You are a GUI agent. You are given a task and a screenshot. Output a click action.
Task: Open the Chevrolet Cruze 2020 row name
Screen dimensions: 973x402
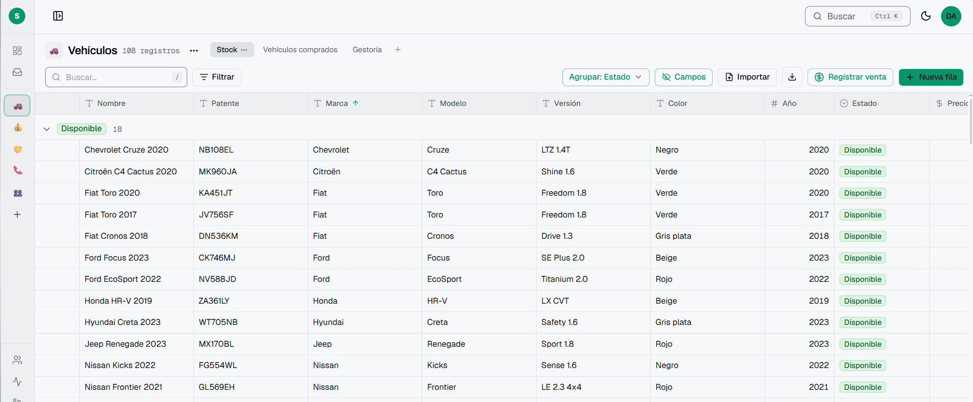tap(126, 150)
